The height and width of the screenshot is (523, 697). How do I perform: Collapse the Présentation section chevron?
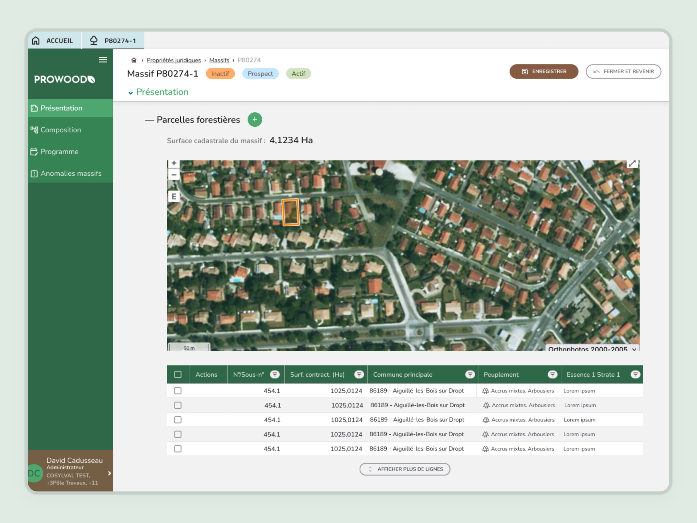point(130,93)
